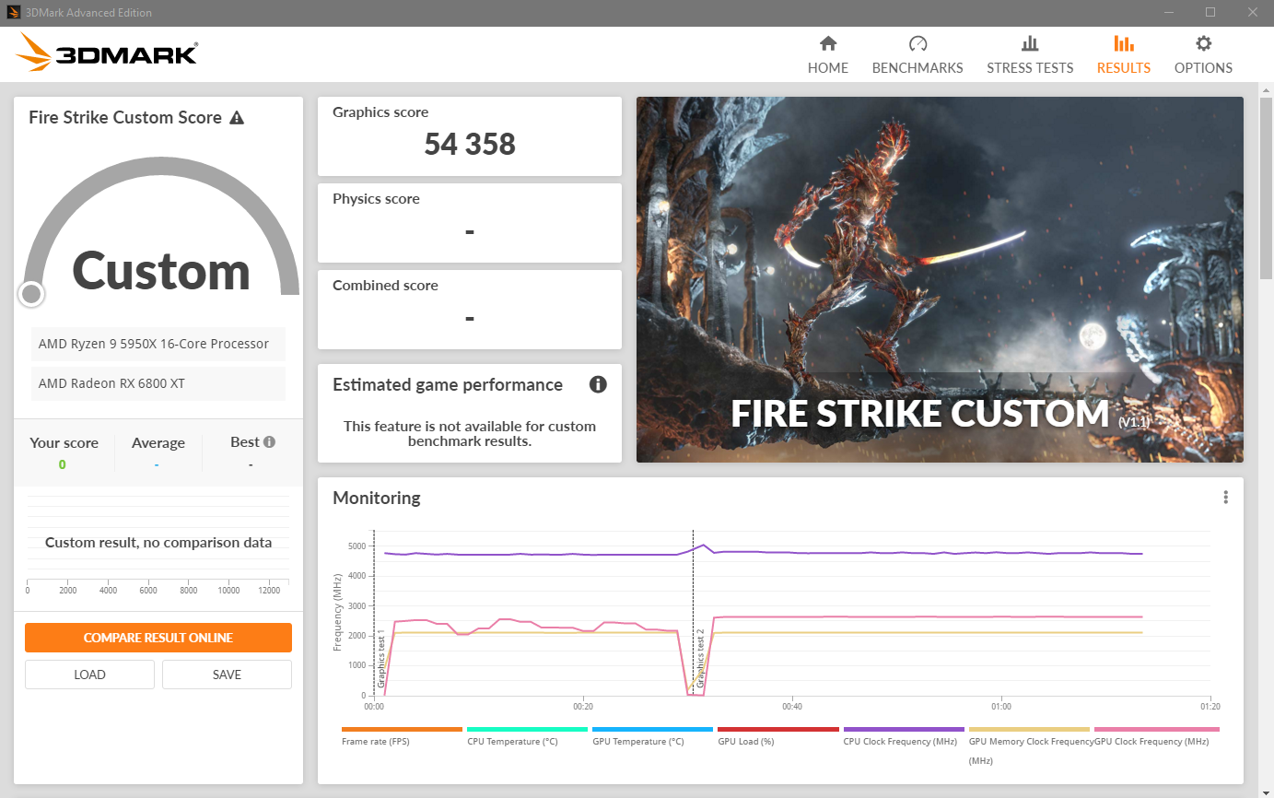Open the Home tab
This screenshot has width=1274, height=798.
point(827,54)
